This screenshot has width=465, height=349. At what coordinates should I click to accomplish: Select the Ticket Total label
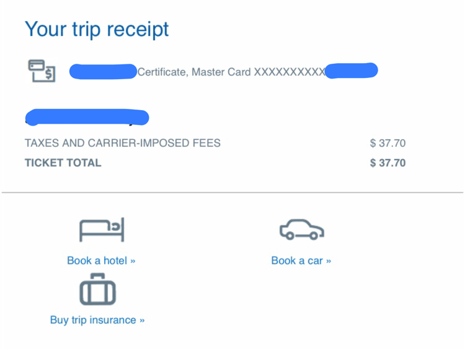[x=63, y=163]
